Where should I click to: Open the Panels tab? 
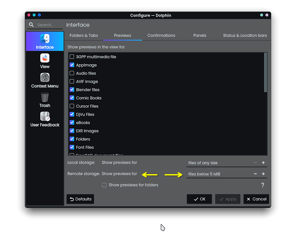click(x=200, y=35)
